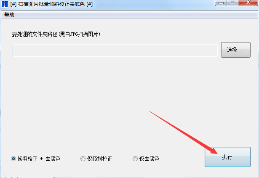
Task: Click the blue app icon in title bar
Action: click(x=5, y=4)
